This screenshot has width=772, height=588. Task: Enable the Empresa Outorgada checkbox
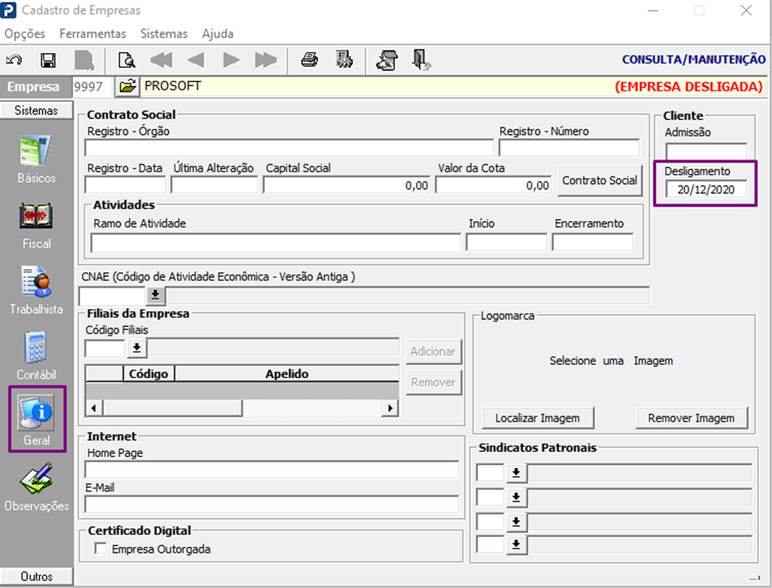(x=101, y=549)
